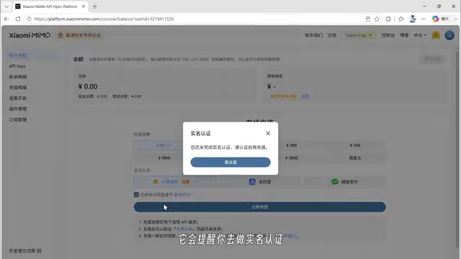Choose 支付宝 as payment method

point(260,182)
